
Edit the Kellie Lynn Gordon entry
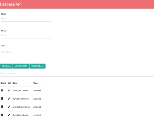9,90
